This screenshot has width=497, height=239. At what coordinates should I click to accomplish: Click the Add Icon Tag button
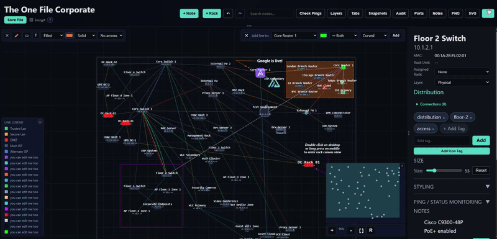click(452, 151)
